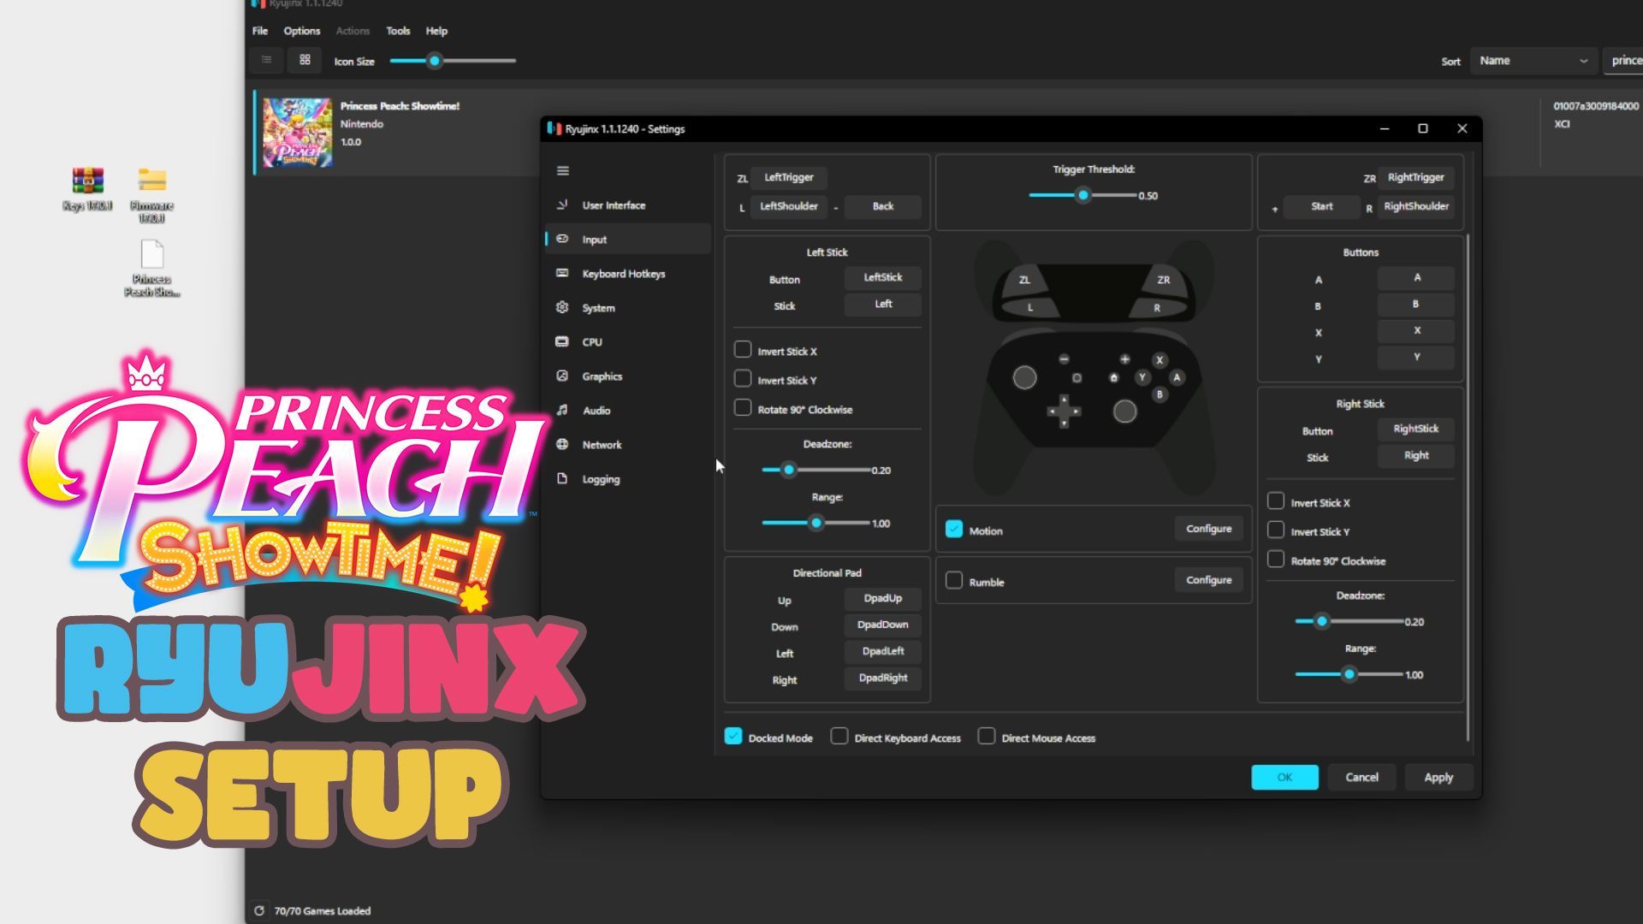This screenshot has height=924, width=1643.
Task: Rebind the Right Stick Button RightStick mapping
Action: 1415,429
